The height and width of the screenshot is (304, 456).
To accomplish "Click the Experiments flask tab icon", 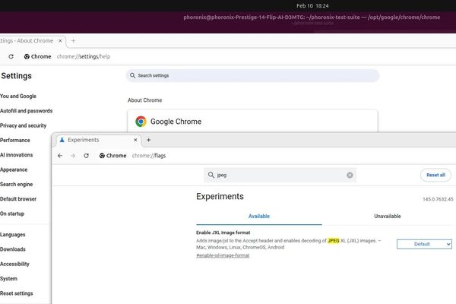I will (62, 140).
